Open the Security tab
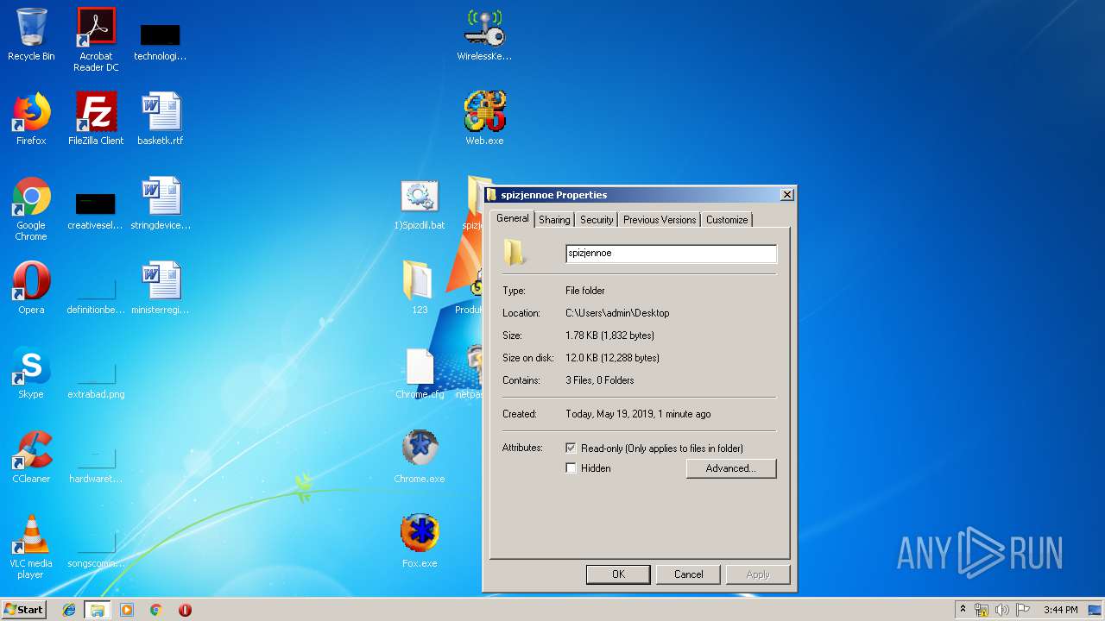The height and width of the screenshot is (621, 1105). 597,220
